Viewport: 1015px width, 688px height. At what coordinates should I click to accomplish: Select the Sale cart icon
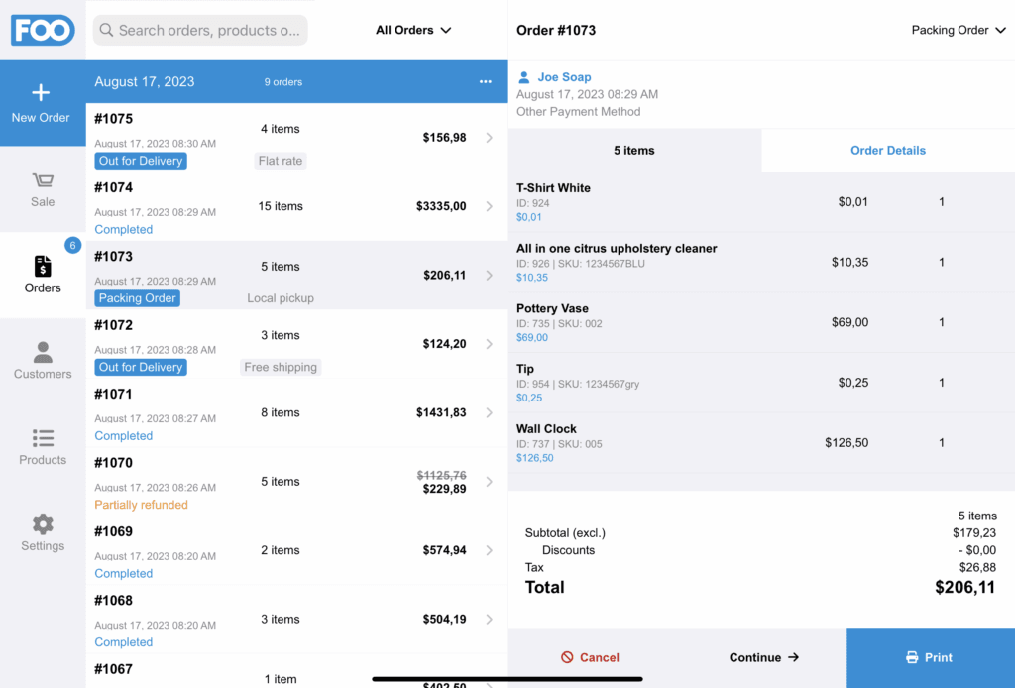(x=42, y=188)
